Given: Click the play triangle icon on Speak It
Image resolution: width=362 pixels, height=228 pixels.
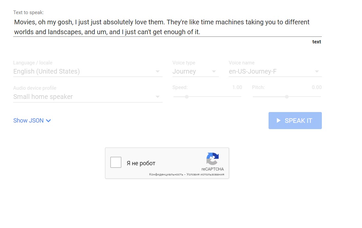Looking at the screenshot, I should click(x=278, y=121).
